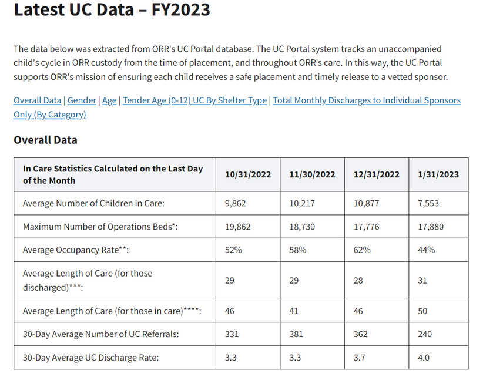This screenshot has height=377, width=493.
Task: Click the 9,862 children in care cell
Action: click(x=236, y=203)
